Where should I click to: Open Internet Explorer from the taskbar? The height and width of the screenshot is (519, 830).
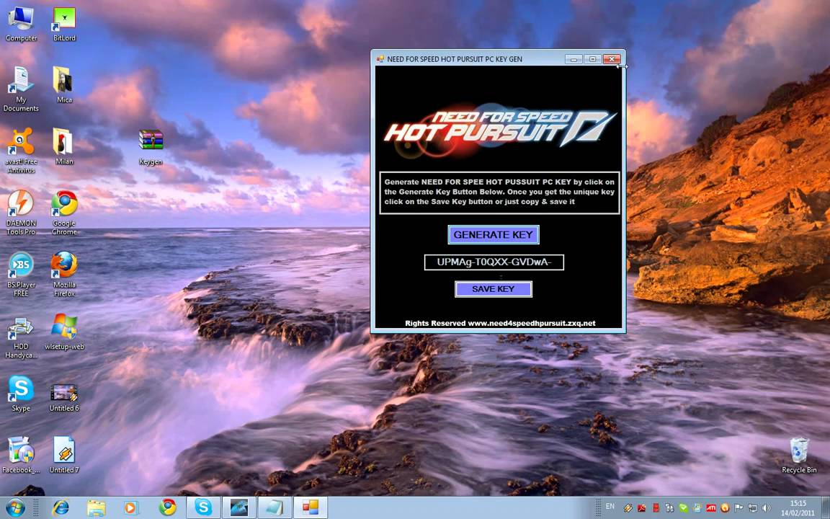click(x=61, y=508)
